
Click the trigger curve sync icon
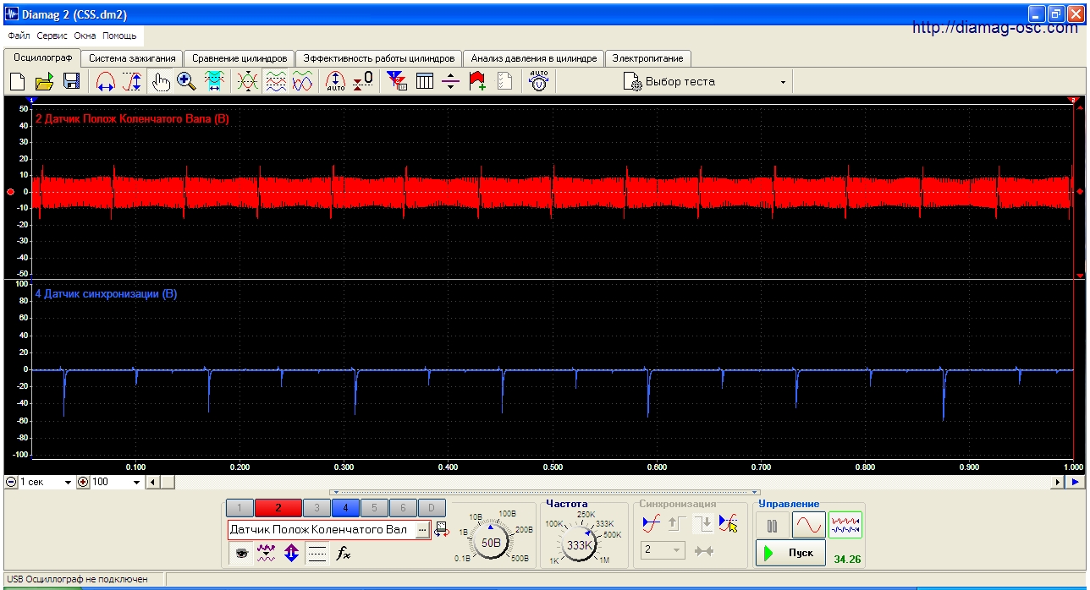tap(651, 524)
